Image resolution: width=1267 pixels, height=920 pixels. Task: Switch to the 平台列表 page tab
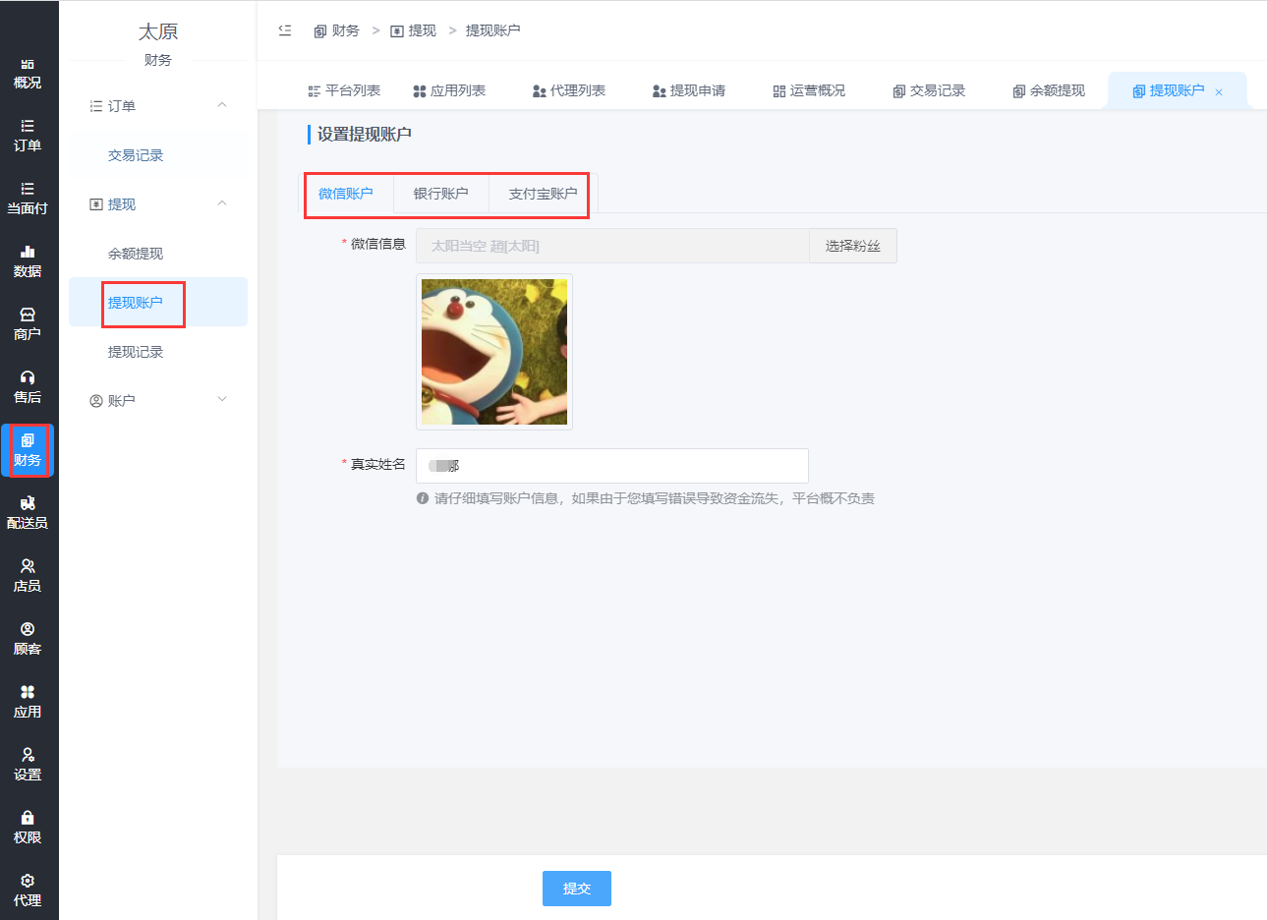(344, 90)
